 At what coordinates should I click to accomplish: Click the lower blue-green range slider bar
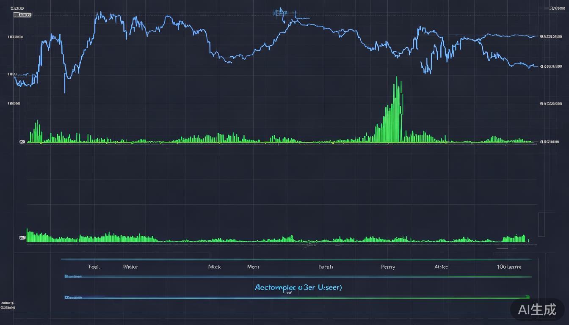[x=296, y=297]
